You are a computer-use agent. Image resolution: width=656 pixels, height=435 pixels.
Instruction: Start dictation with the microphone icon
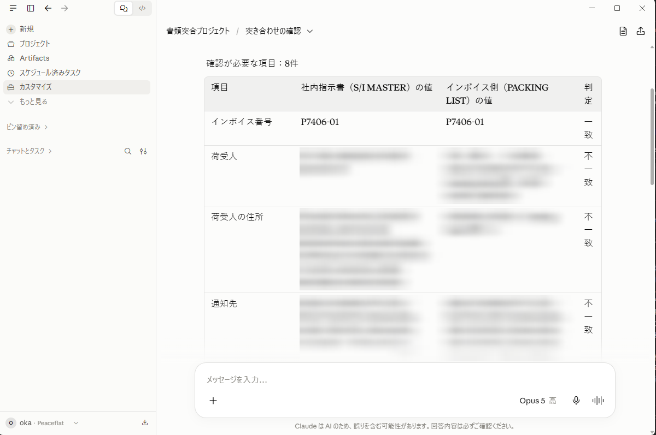pyautogui.click(x=576, y=401)
